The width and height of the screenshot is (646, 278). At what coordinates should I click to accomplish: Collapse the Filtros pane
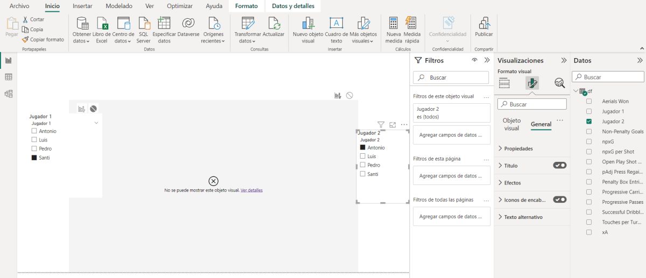(487, 60)
